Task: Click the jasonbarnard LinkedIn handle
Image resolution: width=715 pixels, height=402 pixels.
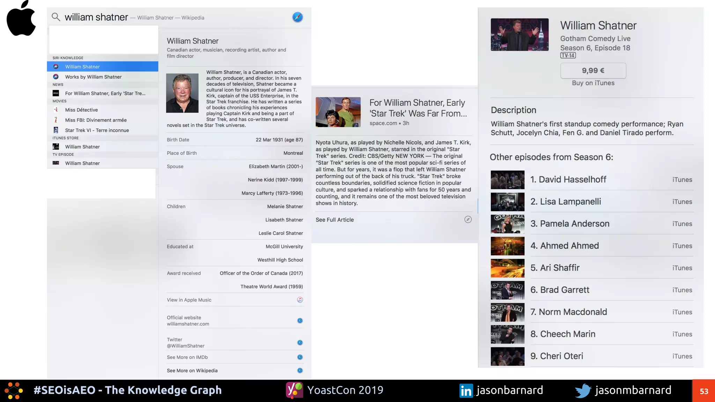Action: pyautogui.click(x=510, y=390)
